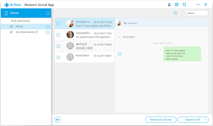Click the 10-13-2017 09:21 timestamp
The image size is (213, 126).
coord(103,56)
